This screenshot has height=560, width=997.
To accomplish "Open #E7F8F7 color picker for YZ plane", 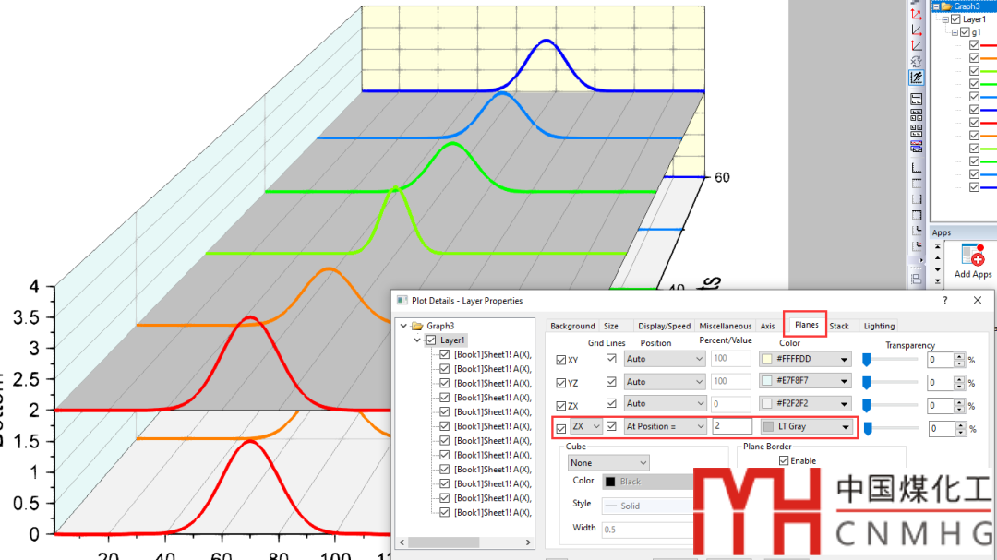I will click(x=806, y=381).
